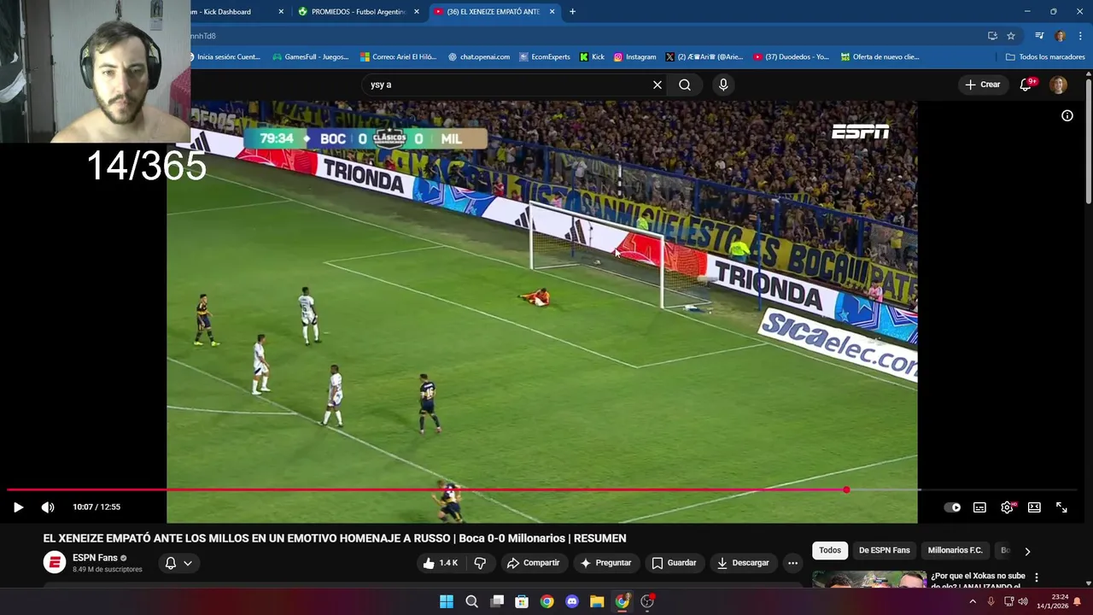Open the ESPN Fans channel avatar
Screen dimensions: 1093x615
pos(55,562)
